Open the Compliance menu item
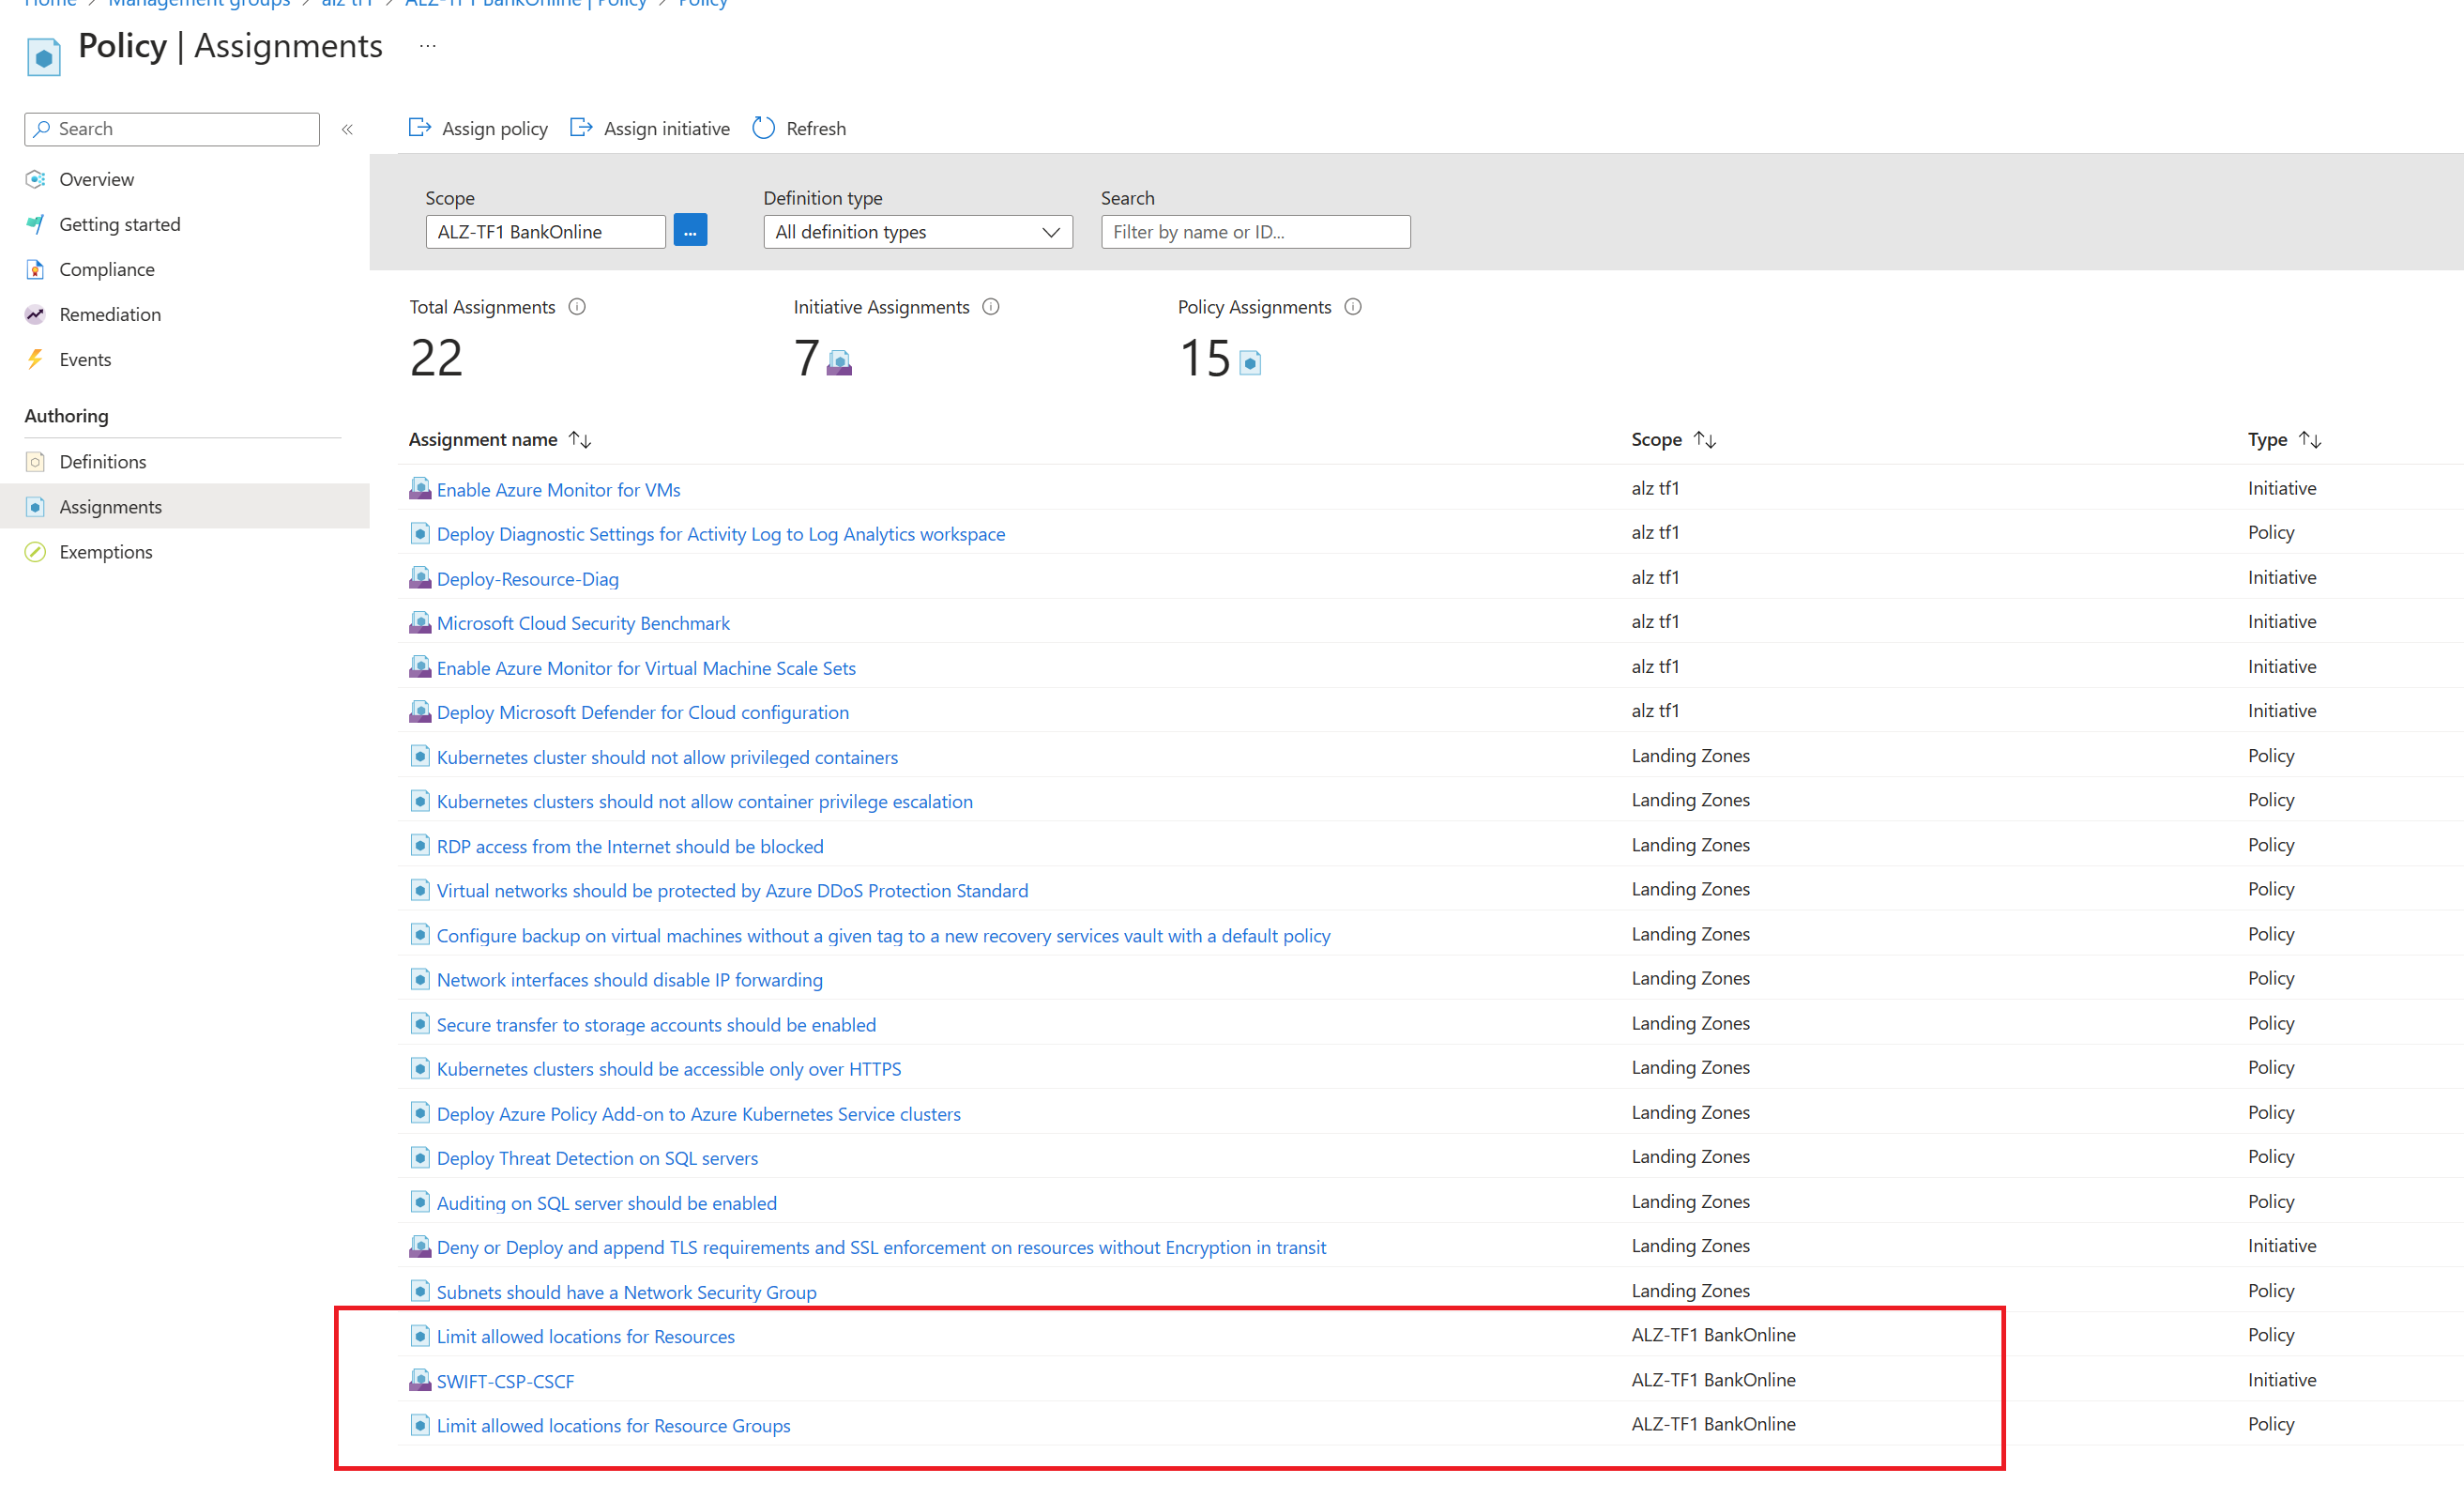The height and width of the screenshot is (1499, 2464). coord(107,269)
